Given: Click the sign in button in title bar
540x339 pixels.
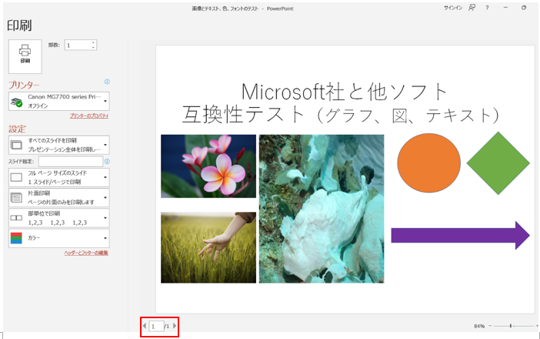Looking at the screenshot, I should [x=453, y=7].
